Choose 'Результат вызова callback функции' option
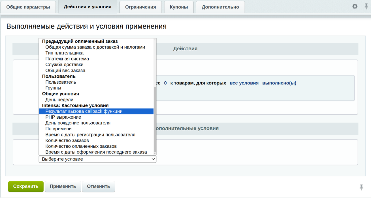371x198 pixels. click(84, 111)
